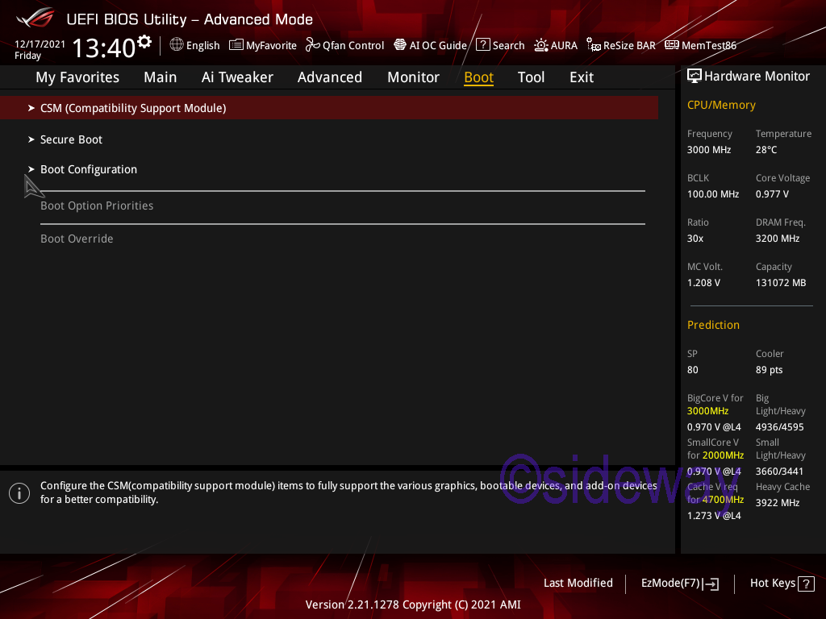826x619 pixels.
Task: Expand CSM (Compatibility Support Module) arrow
Action: tap(31, 108)
